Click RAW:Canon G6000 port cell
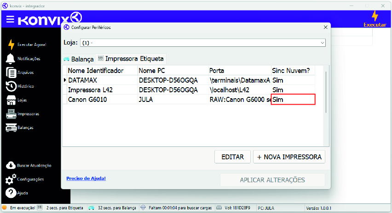The image size is (392, 213). pyautogui.click(x=240, y=100)
